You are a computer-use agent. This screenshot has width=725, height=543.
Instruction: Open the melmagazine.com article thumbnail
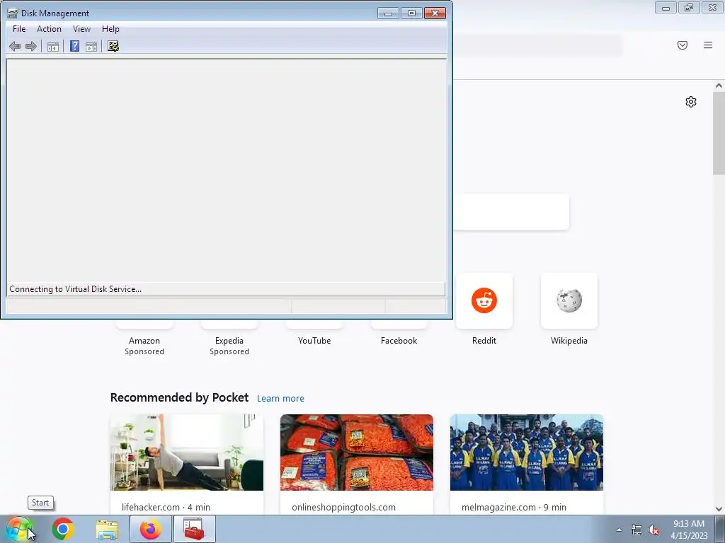pos(527,452)
